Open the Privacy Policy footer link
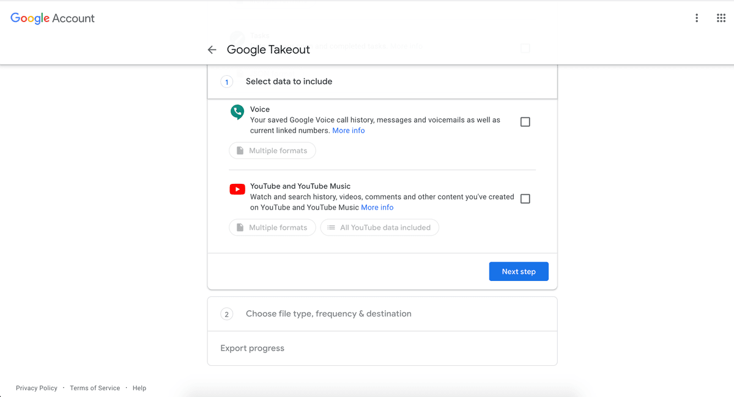This screenshot has height=397, width=734. click(x=37, y=388)
